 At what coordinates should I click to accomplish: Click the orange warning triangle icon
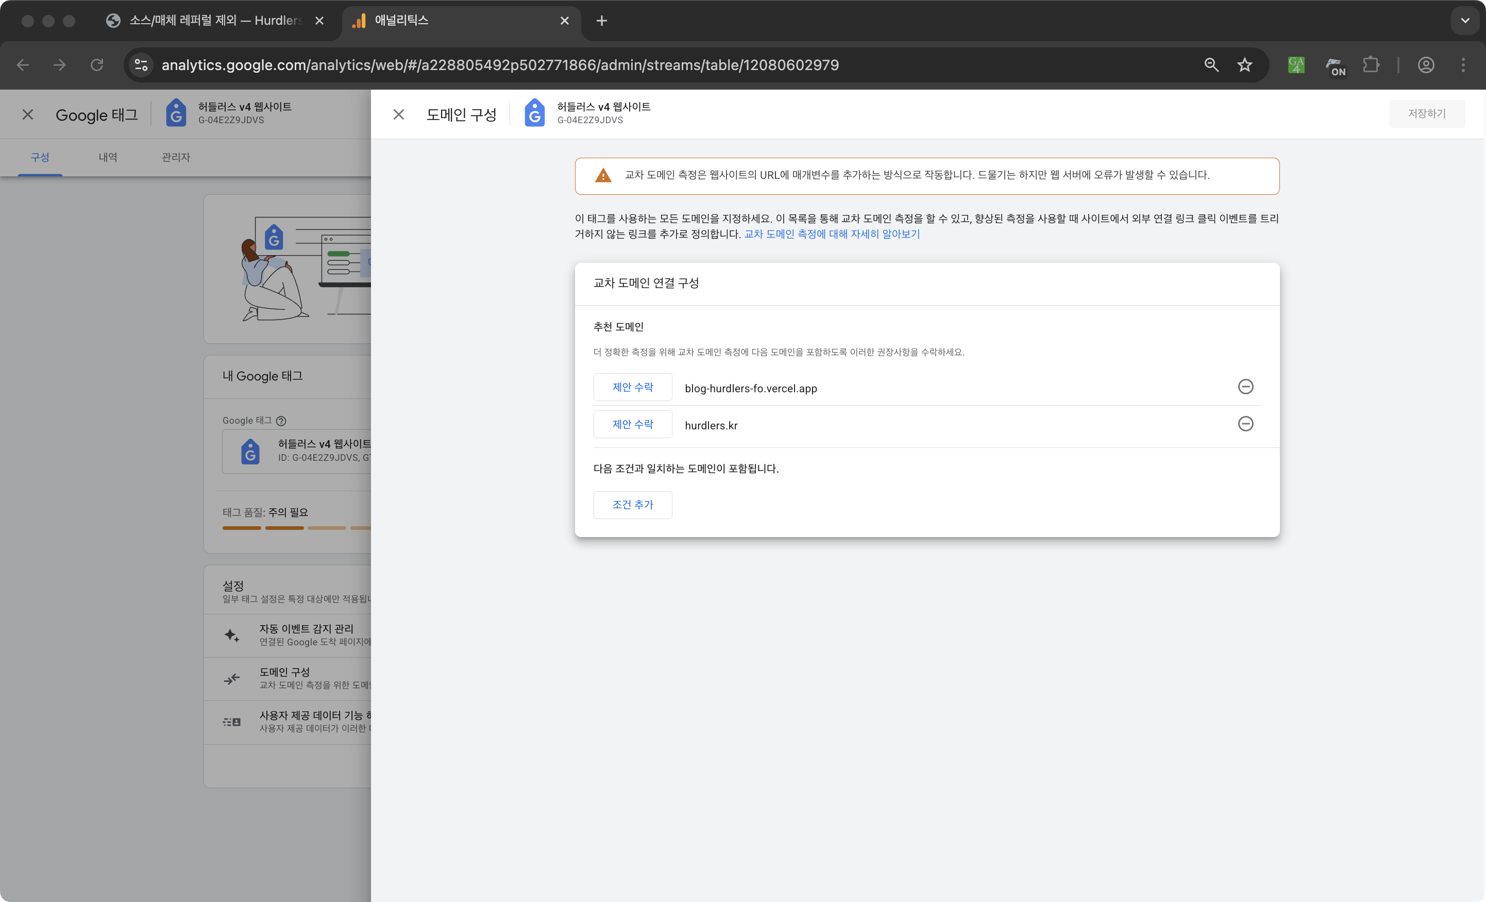coord(603,176)
